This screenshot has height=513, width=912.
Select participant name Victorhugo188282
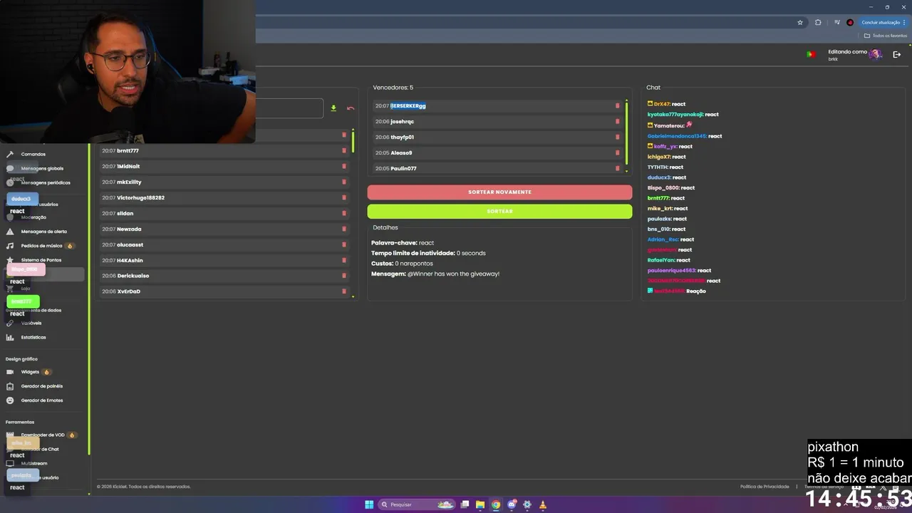[140, 198]
